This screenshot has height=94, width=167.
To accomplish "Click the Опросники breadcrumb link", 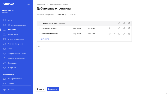I will click(x=41, y=5).
